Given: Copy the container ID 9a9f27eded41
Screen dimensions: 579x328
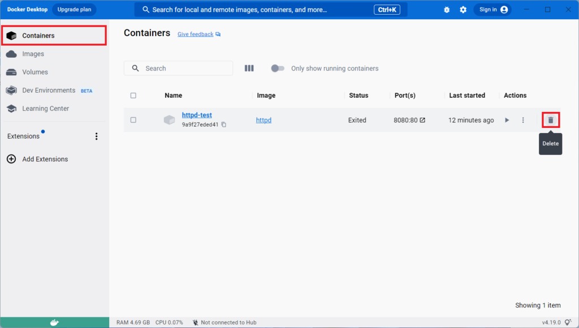Looking at the screenshot, I should pos(224,124).
